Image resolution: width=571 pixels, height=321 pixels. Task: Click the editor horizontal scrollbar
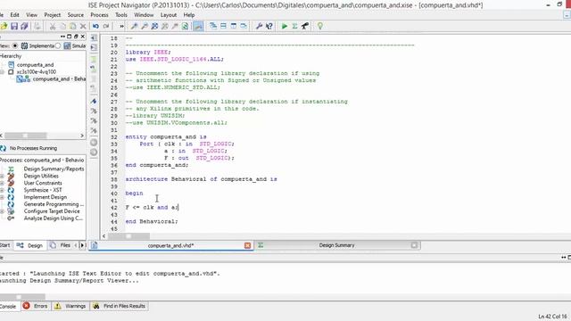(x=128, y=236)
